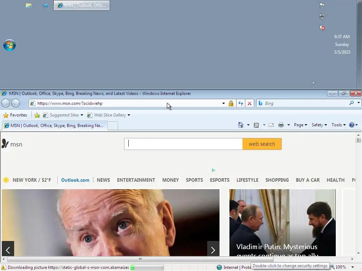The width and height of the screenshot is (362, 271).
Task: Go back with the Back button
Action: click(x=6, y=103)
